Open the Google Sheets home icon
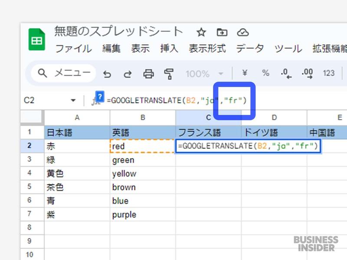The width and height of the screenshot is (347, 260). point(37,39)
